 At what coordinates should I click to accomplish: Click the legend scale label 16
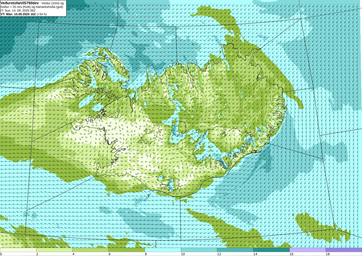[291, 254]
